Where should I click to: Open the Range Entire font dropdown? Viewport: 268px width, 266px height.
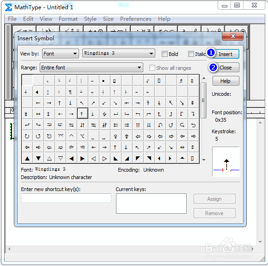(x=91, y=68)
